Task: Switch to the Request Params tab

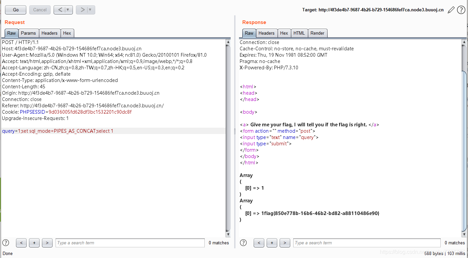Action: pos(28,33)
